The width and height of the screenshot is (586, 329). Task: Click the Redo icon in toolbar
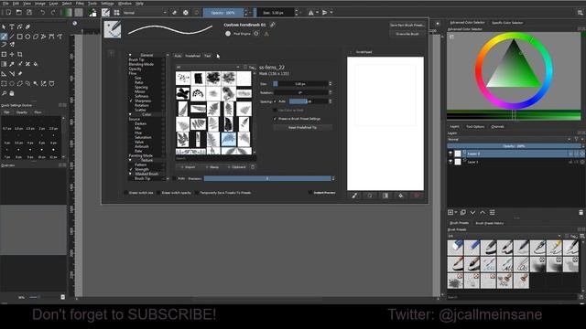point(53,12)
